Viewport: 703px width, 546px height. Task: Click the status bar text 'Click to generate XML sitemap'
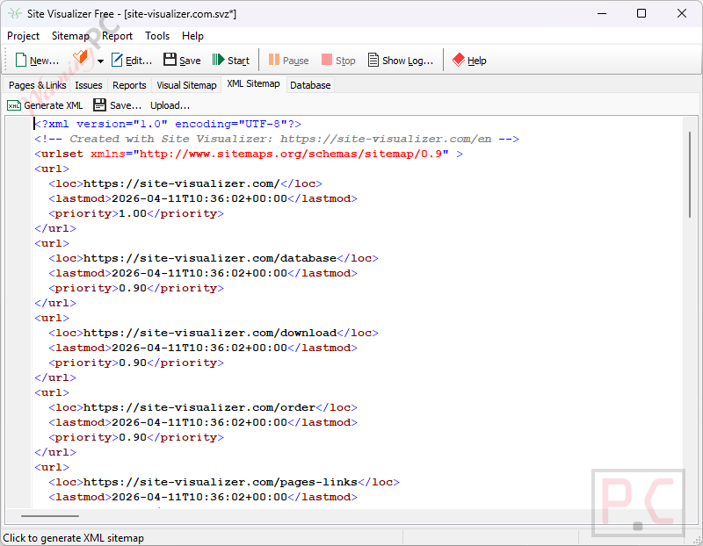coord(74,538)
